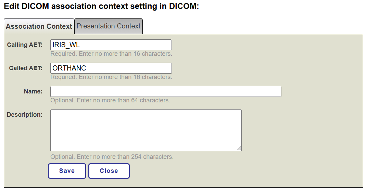Click the 'Called AET:' label

coord(26,68)
